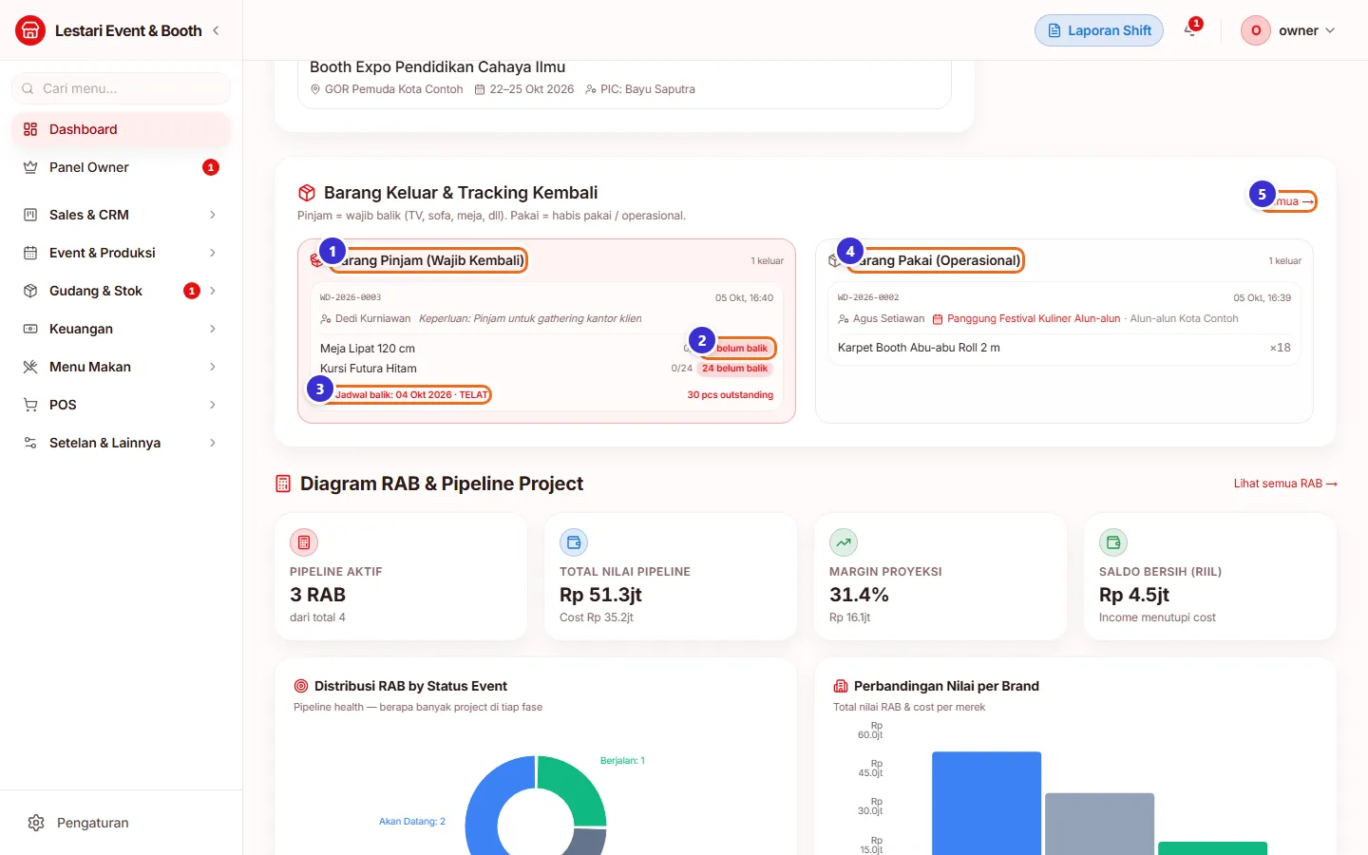Click the Setelan & Lainnya sliders icon
Screen dimensions: 1368x855
point(30,443)
